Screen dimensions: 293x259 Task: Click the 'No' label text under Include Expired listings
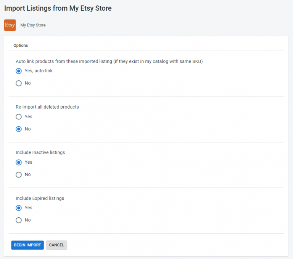27,220
